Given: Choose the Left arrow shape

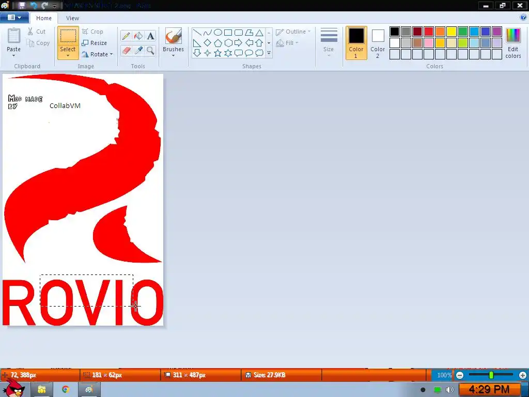Looking at the screenshot, I should pos(249,43).
